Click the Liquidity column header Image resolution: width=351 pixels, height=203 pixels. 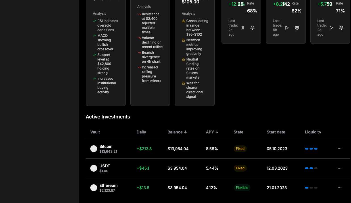(x=313, y=132)
